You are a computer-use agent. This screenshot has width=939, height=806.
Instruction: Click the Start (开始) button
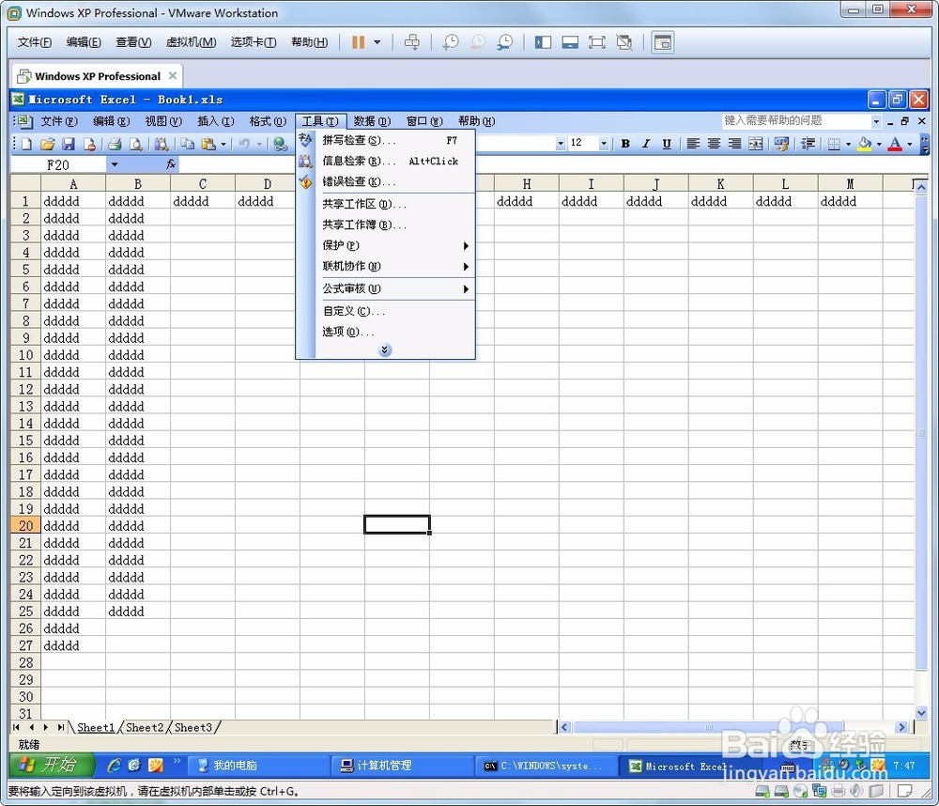click(53, 765)
